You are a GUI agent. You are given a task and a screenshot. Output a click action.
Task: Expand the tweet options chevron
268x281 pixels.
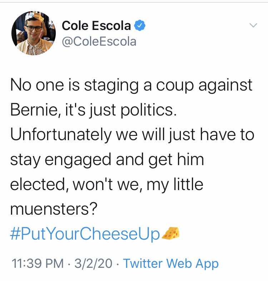tap(253, 25)
